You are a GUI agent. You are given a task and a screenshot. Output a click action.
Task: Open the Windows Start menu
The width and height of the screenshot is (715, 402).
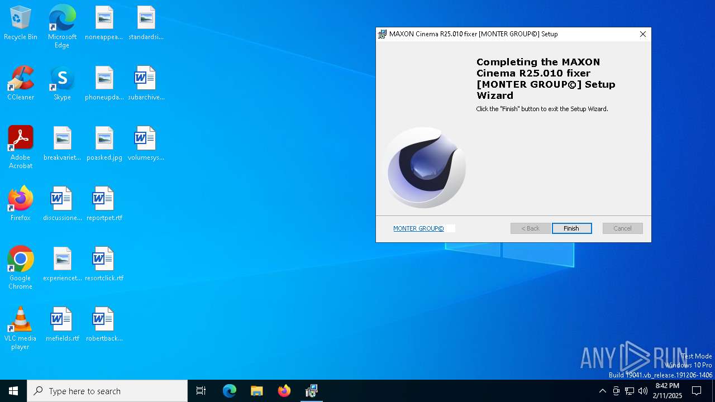tap(13, 391)
